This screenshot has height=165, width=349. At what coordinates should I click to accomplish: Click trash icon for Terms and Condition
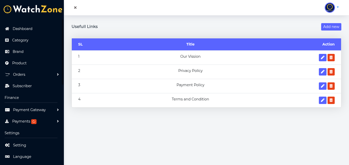331,100
